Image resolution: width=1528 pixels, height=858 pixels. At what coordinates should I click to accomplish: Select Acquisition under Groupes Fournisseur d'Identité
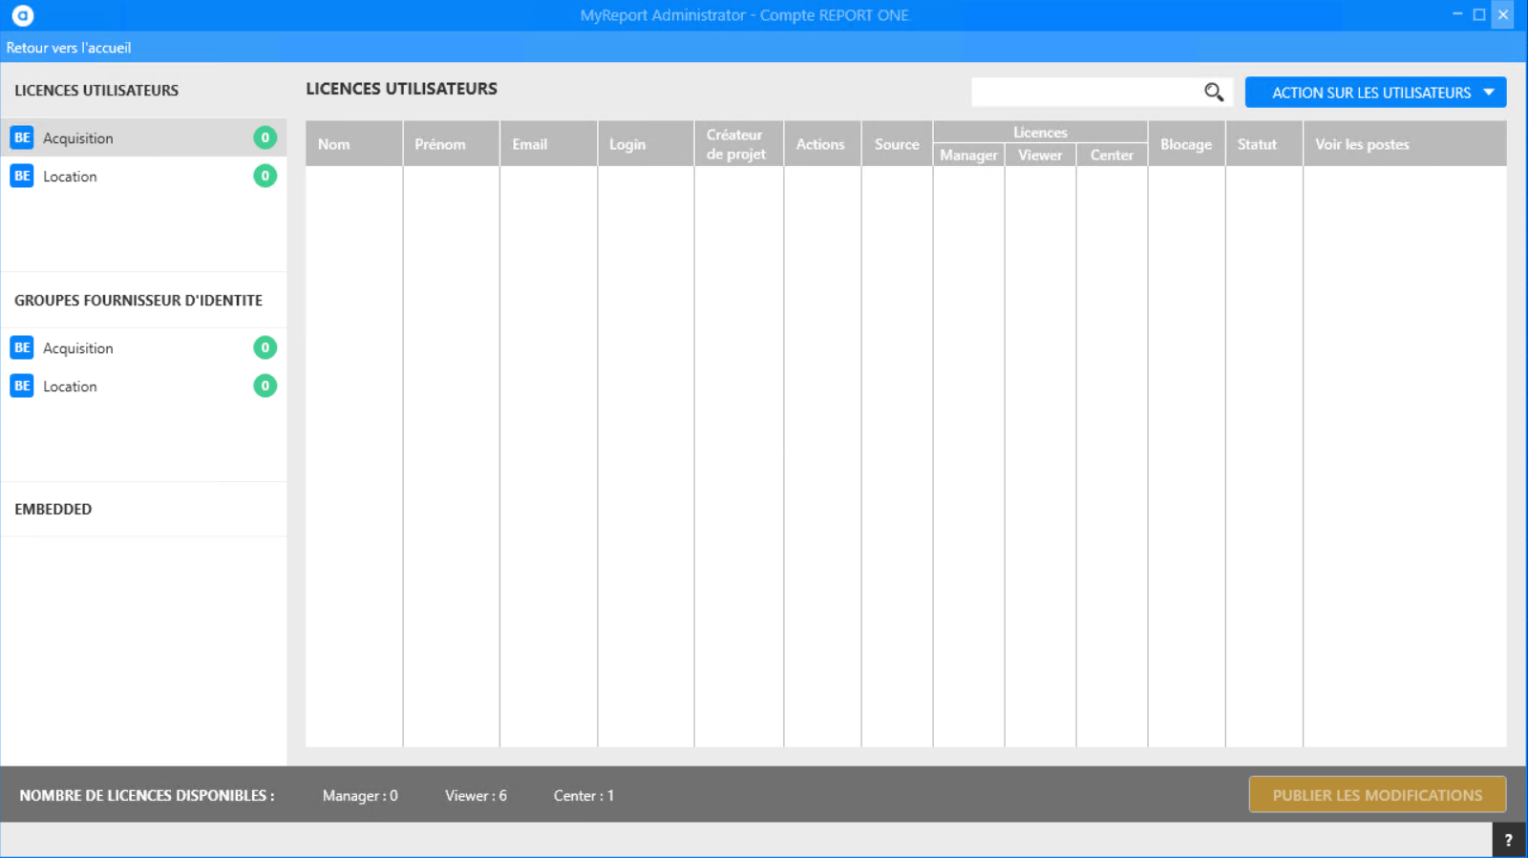pyautogui.click(x=78, y=348)
